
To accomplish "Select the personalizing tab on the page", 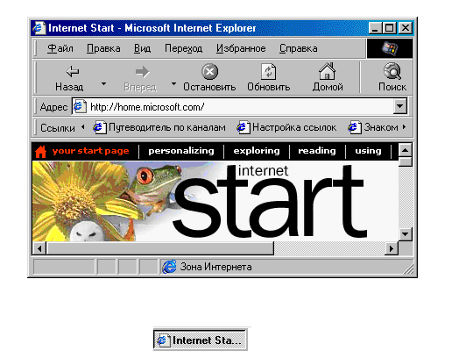I will [x=181, y=151].
